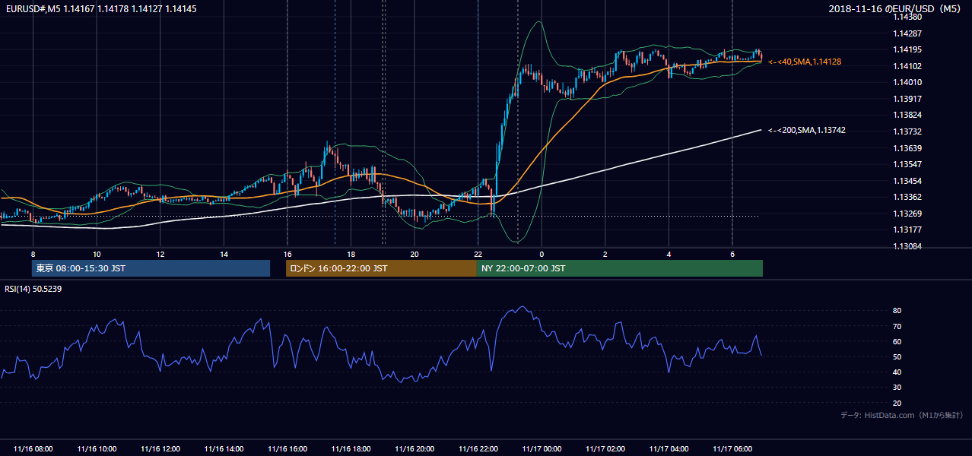This screenshot has height=456, width=972.
Task: Select the 200 SMA 1.13742 label
Action: pos(807,131)
